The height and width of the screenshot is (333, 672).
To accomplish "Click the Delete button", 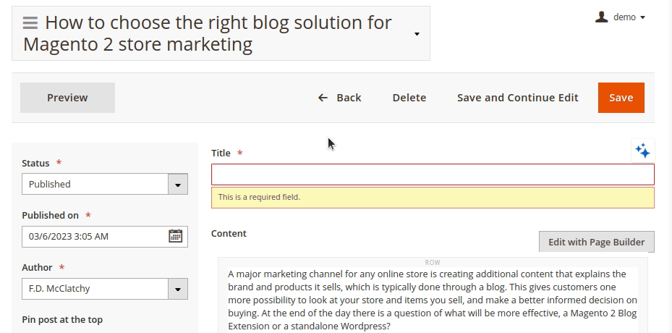I will 409,98.
